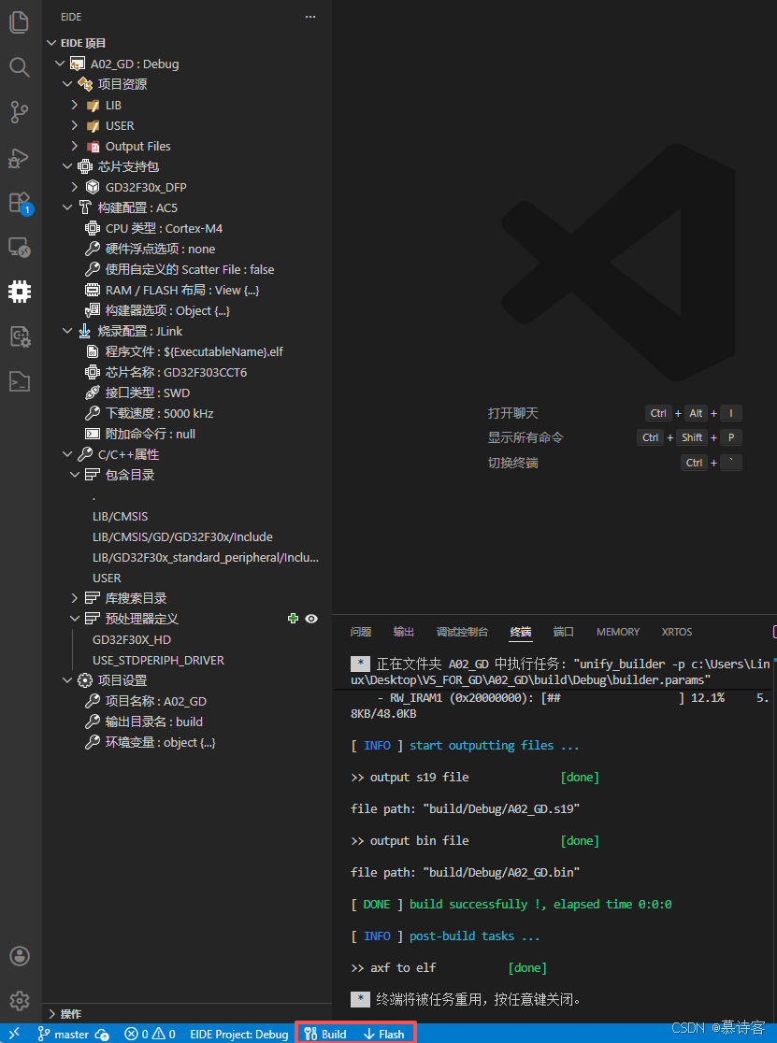777x1043 pixels.
Task: Collapse the 包含目录 node
Action: [75, 475]
